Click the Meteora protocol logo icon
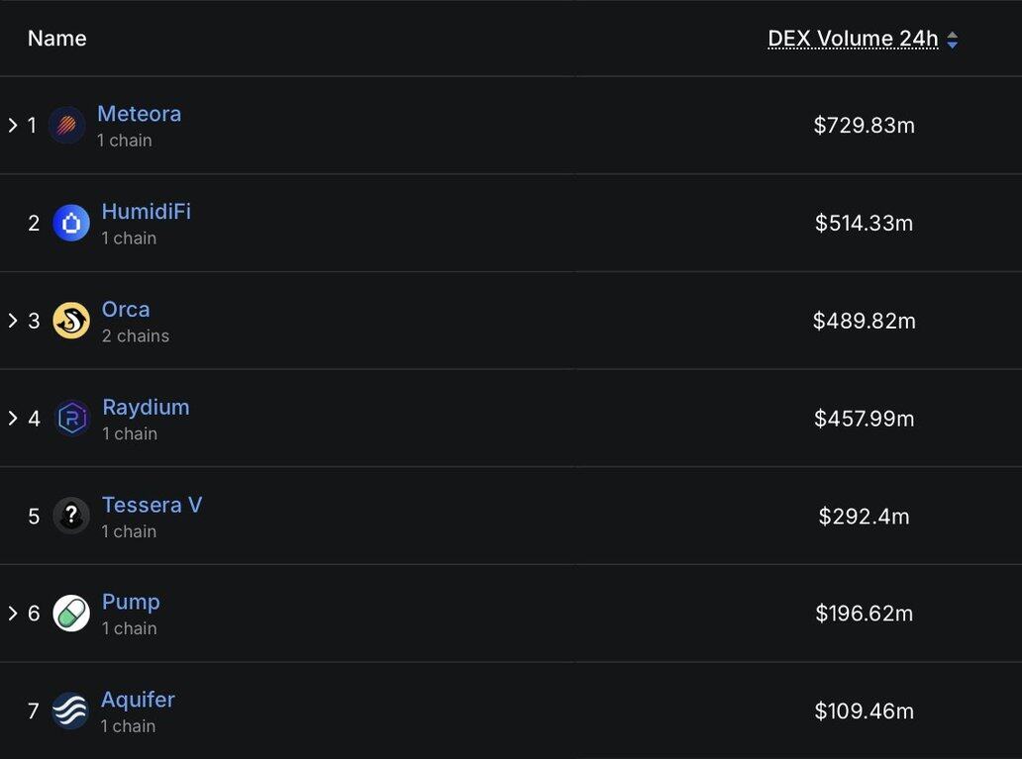Screen dimensions: 1022x759 [x=67, y=126]
